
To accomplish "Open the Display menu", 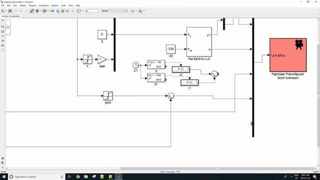I will [23, 5].
